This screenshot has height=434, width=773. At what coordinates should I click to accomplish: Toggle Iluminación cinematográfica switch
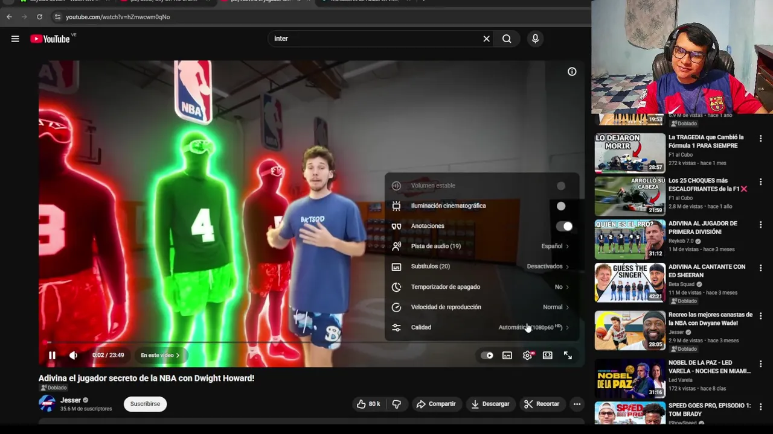(562, 206)
